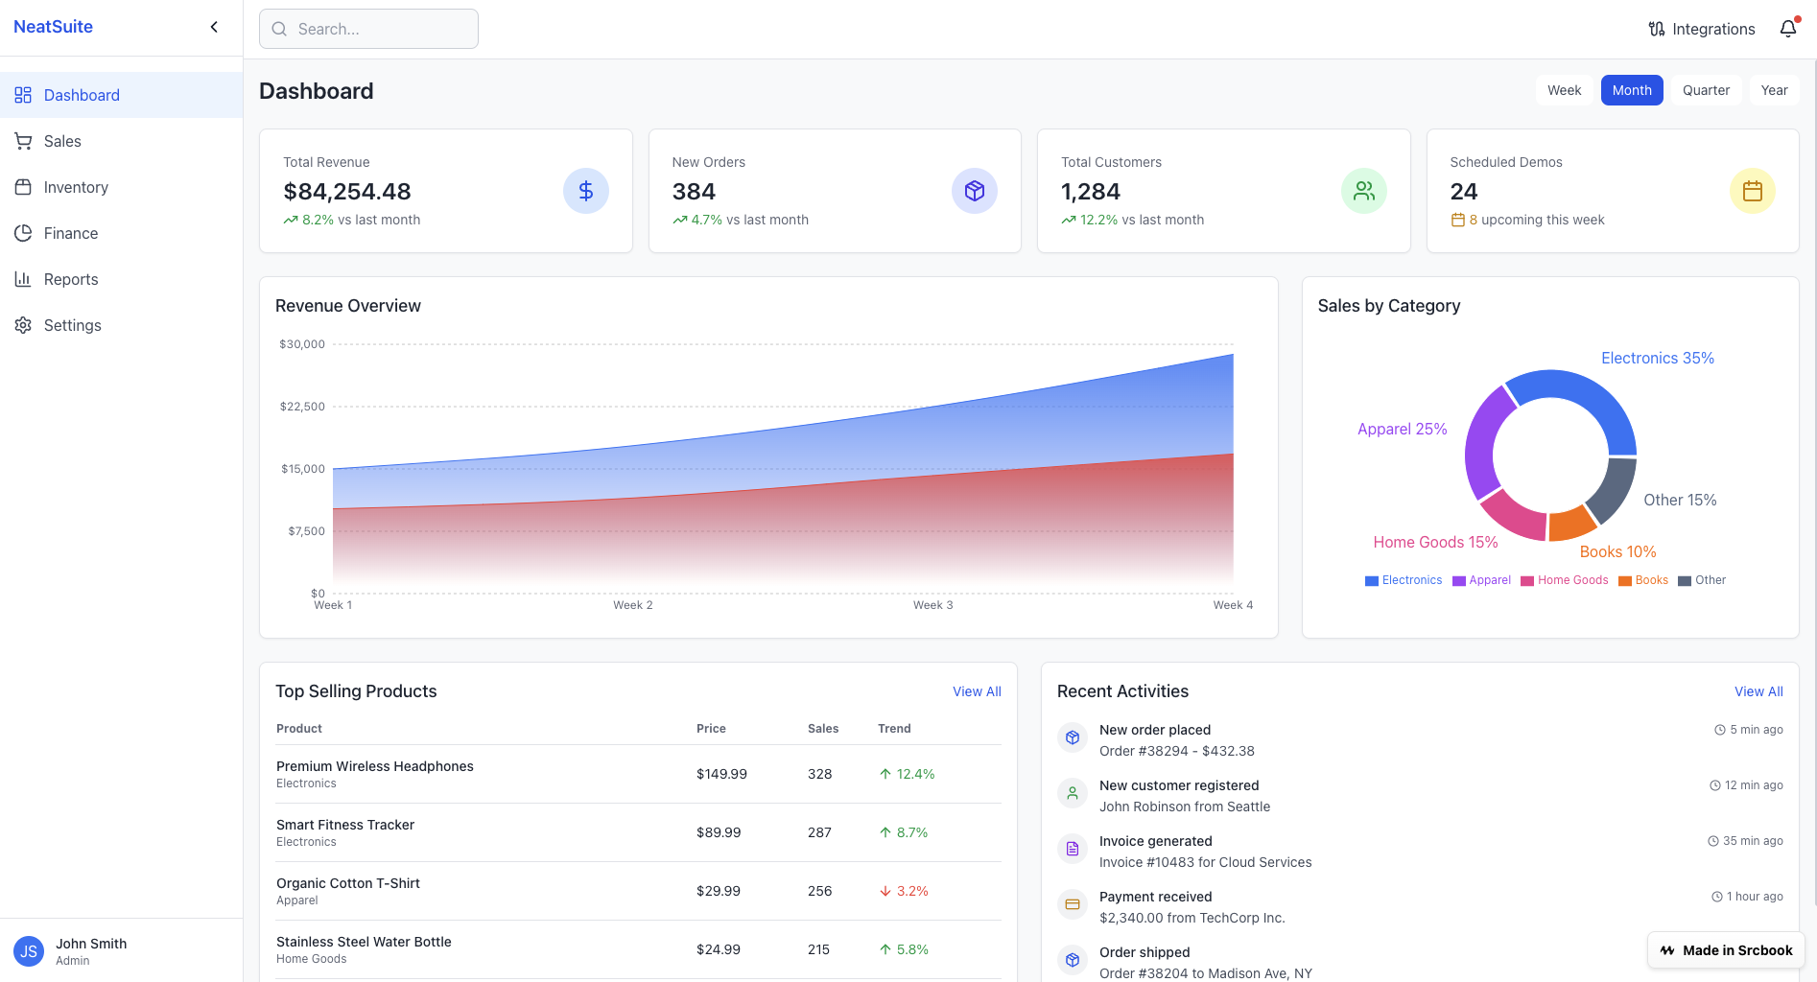Click the calendar icon on Scheduled Demos card

click(1753, 191)
